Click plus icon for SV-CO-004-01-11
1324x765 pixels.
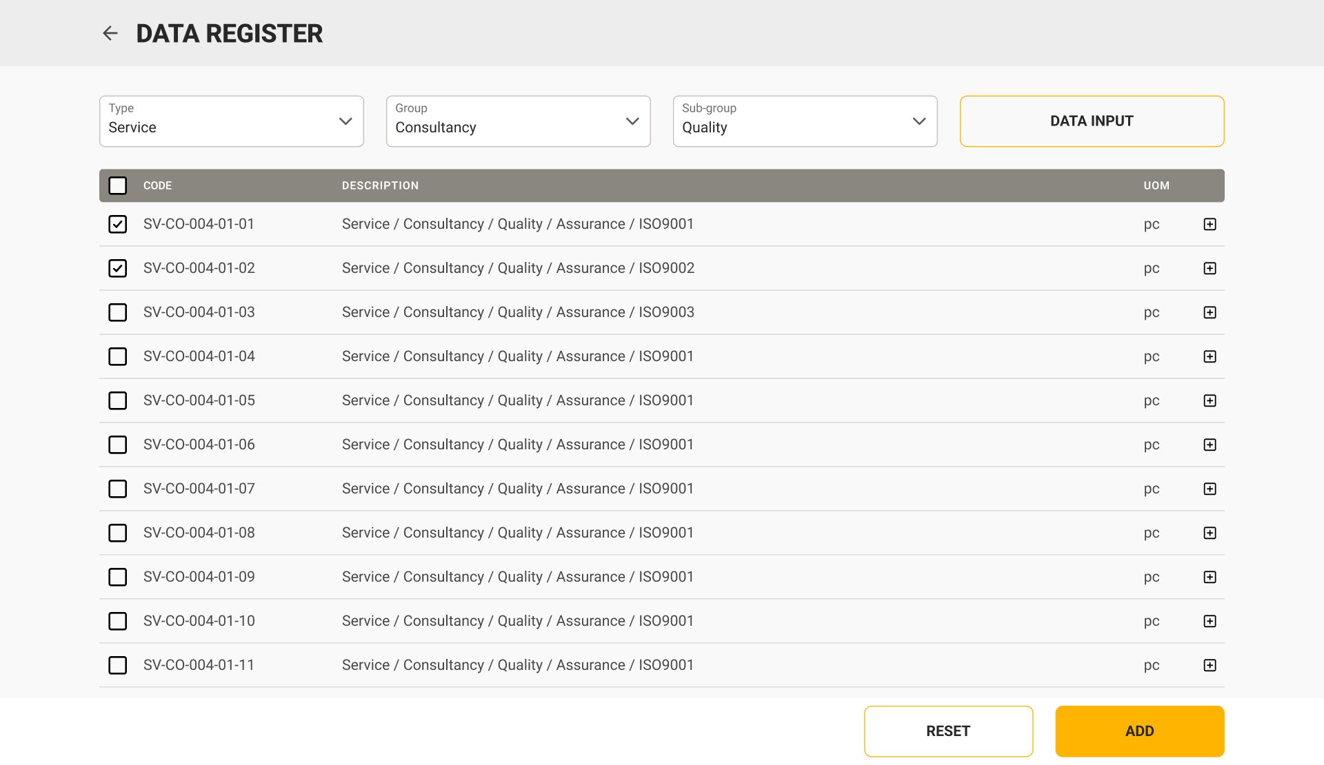point(1210,665)
